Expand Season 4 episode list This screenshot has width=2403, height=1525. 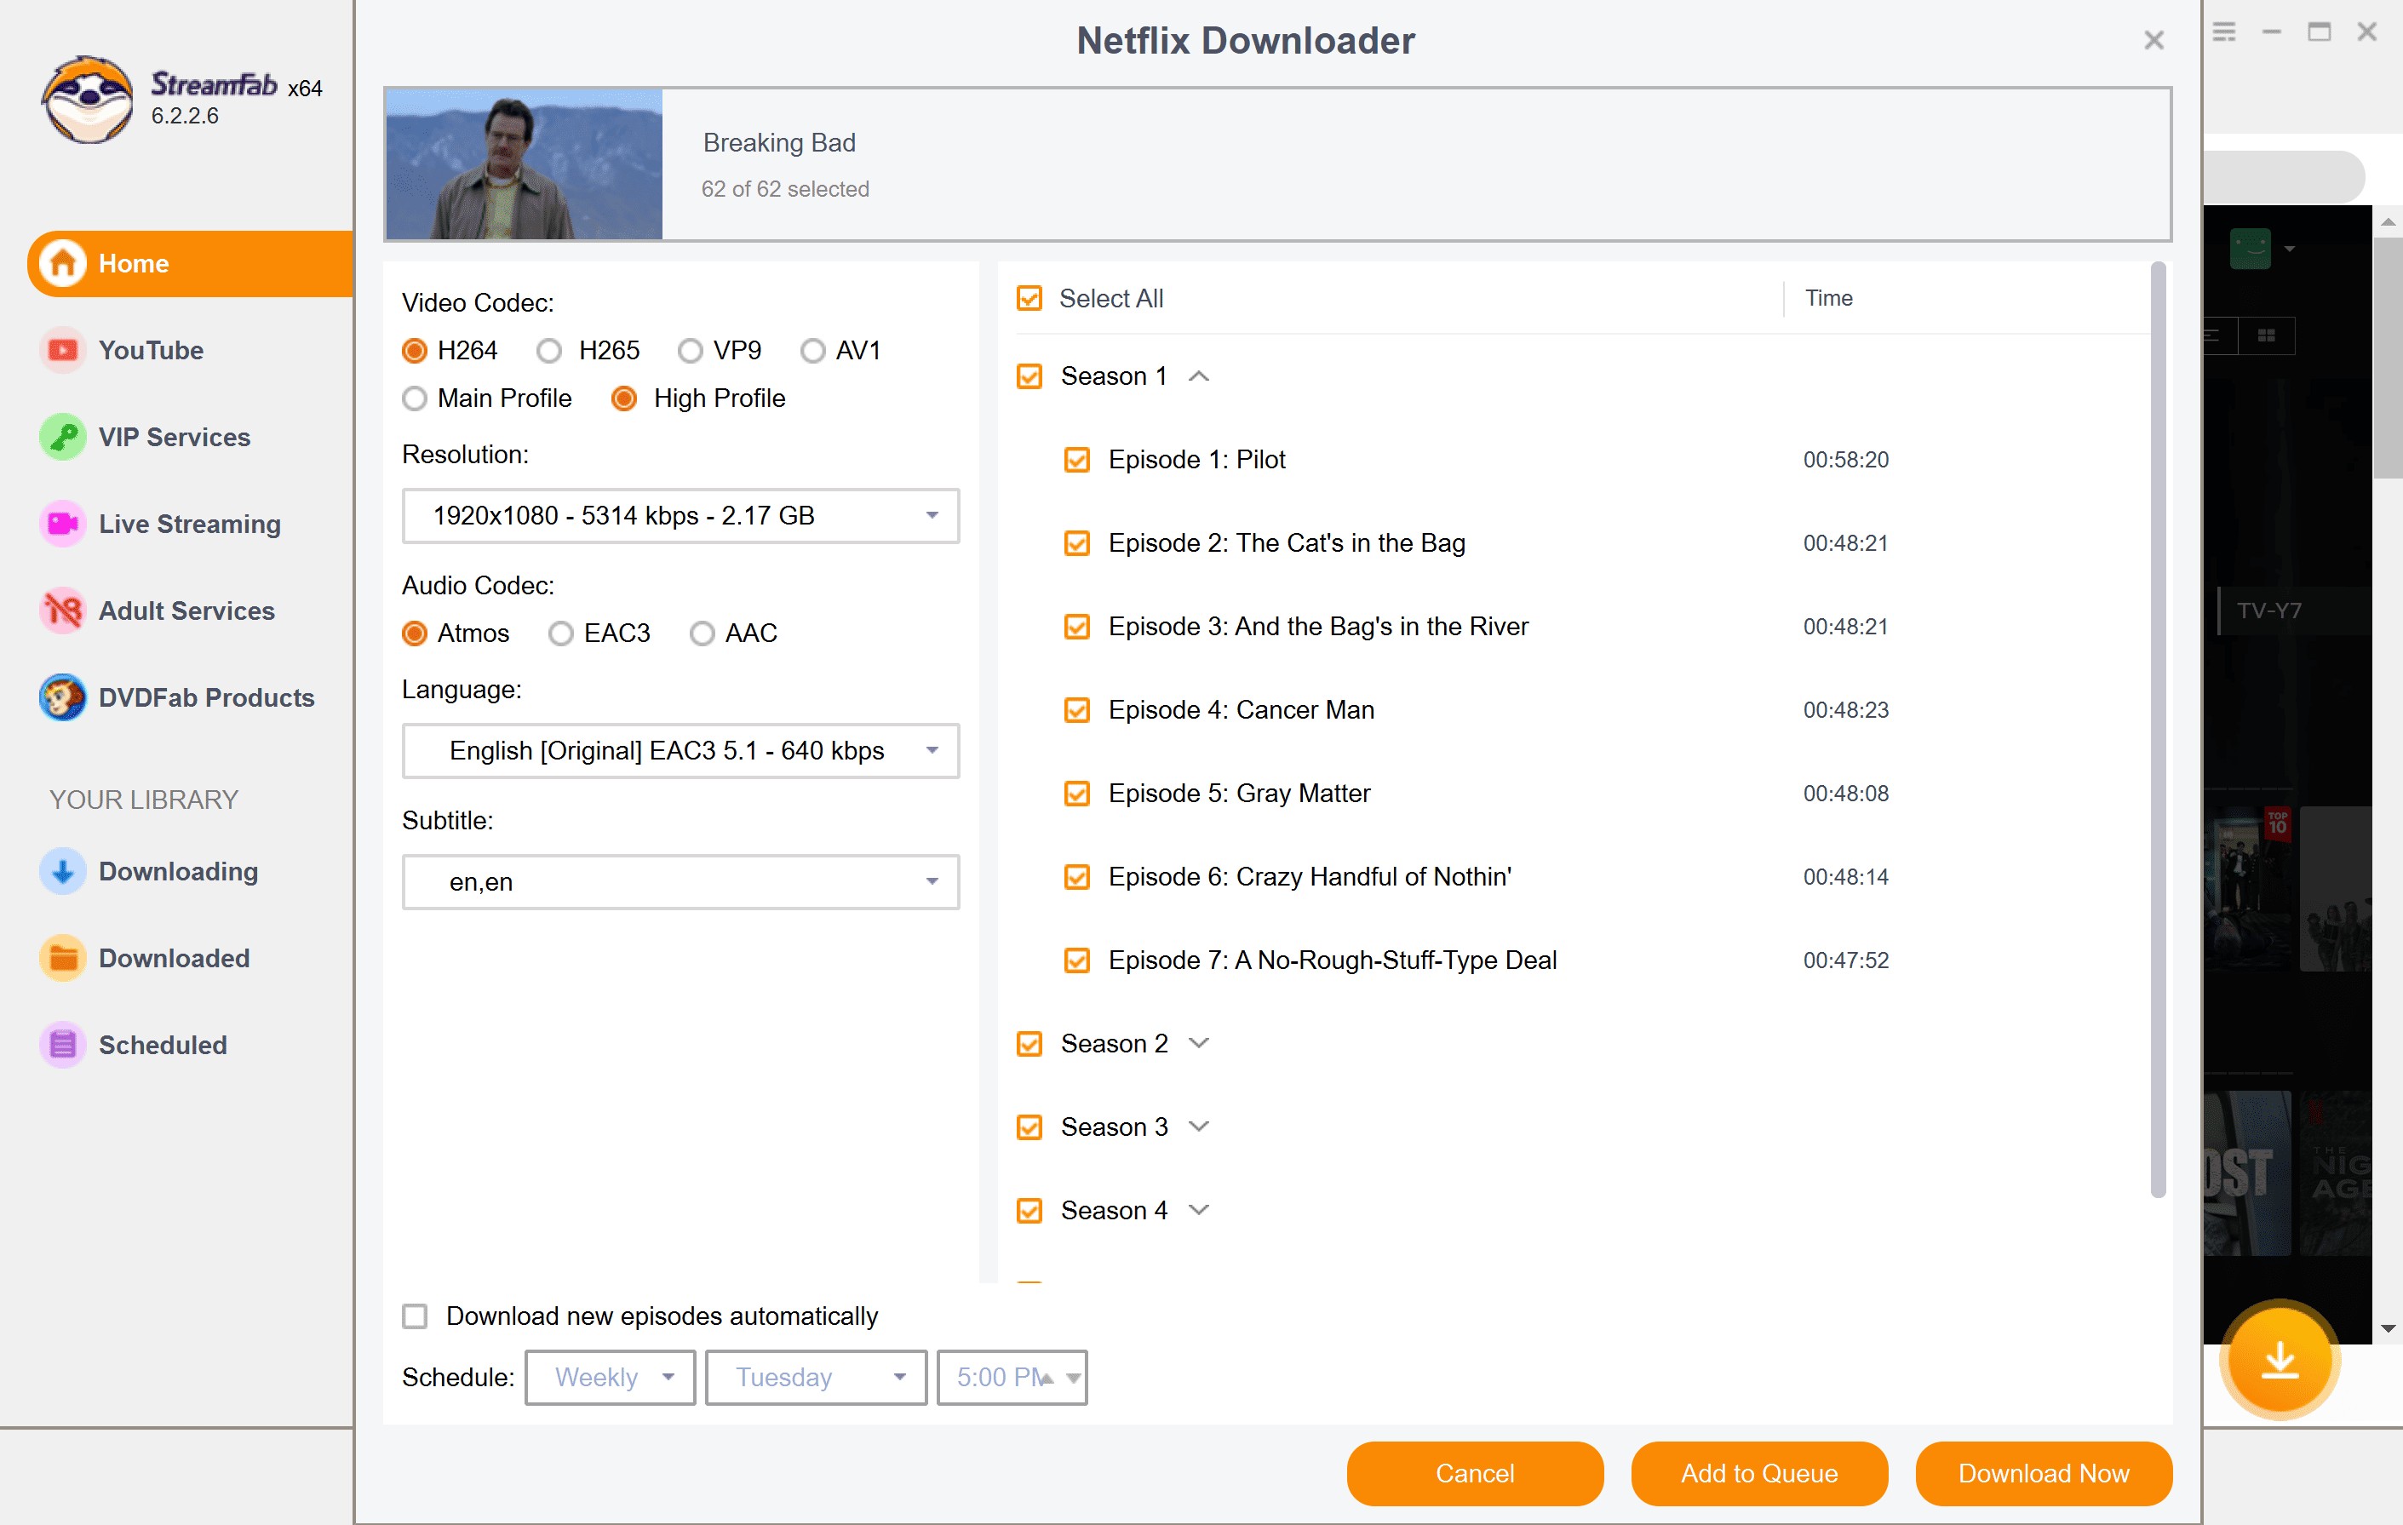click(x=1200, y=1210)
